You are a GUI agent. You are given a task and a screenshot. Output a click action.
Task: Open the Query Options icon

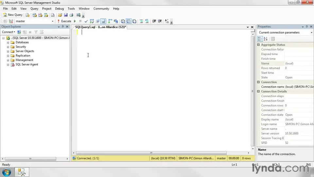click(97, 21)
